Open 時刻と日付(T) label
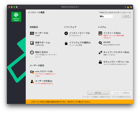Image resolution: width=140 pixels, height=113 pixels. click(41, 52)
